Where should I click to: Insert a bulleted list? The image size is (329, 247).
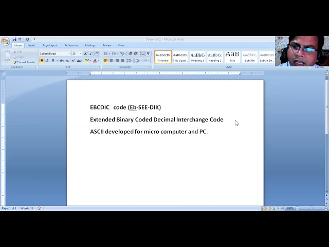point(105,54)
